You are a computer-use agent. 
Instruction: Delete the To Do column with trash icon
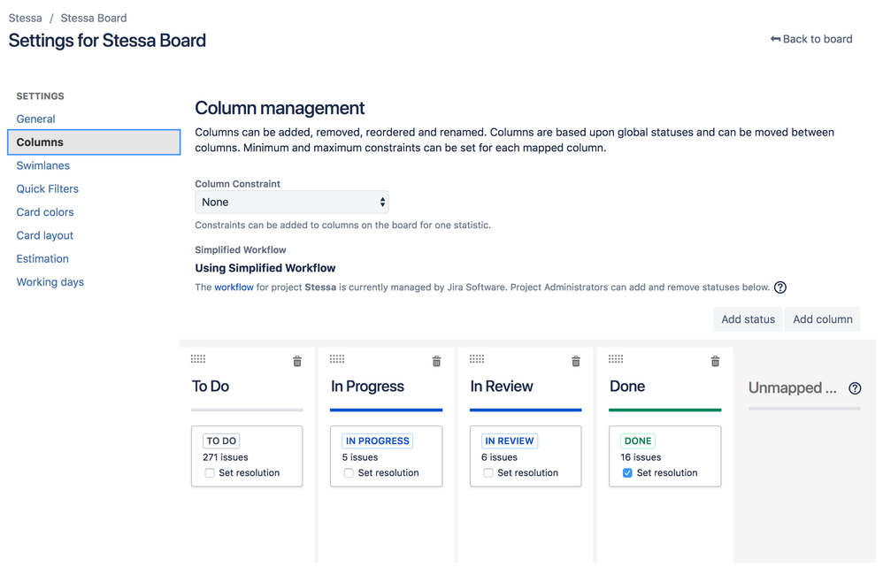click(297, 362)
